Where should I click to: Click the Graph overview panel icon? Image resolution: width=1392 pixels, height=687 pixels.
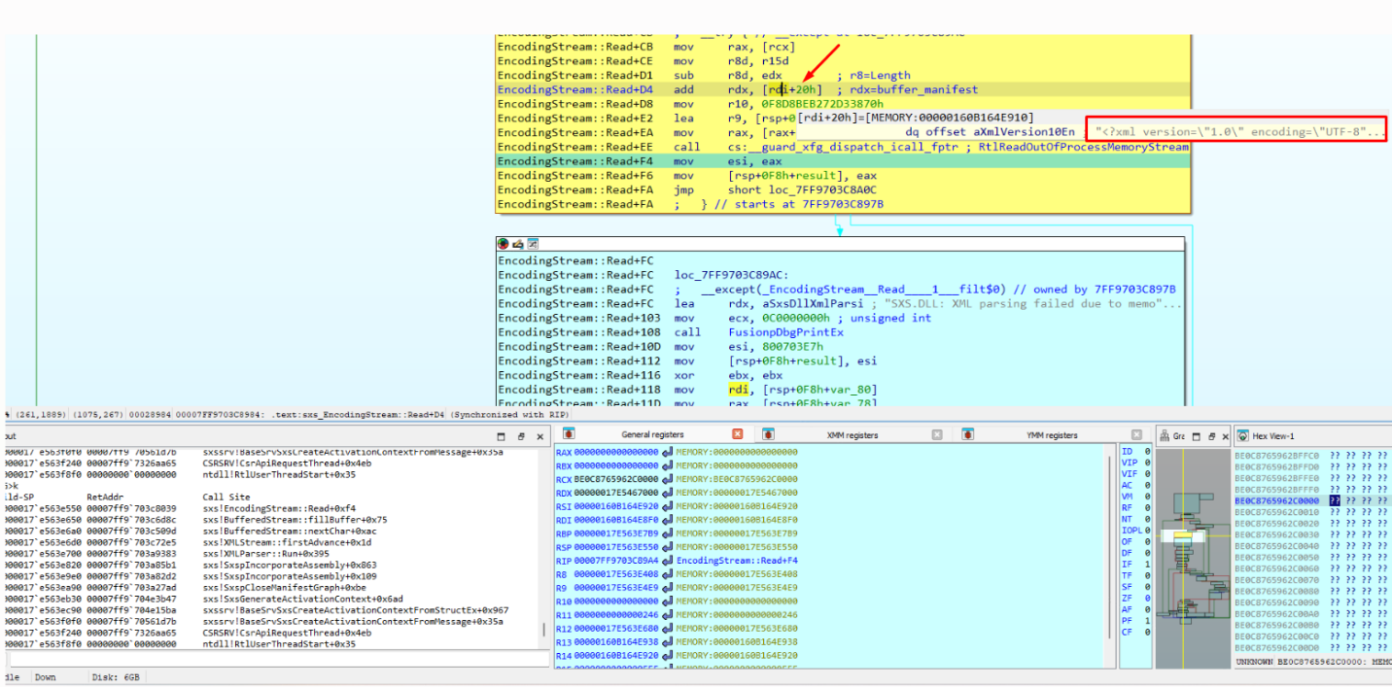(x=1163, y=436)
